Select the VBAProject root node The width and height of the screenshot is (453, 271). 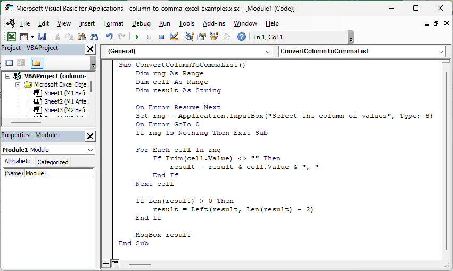(55, 76)
